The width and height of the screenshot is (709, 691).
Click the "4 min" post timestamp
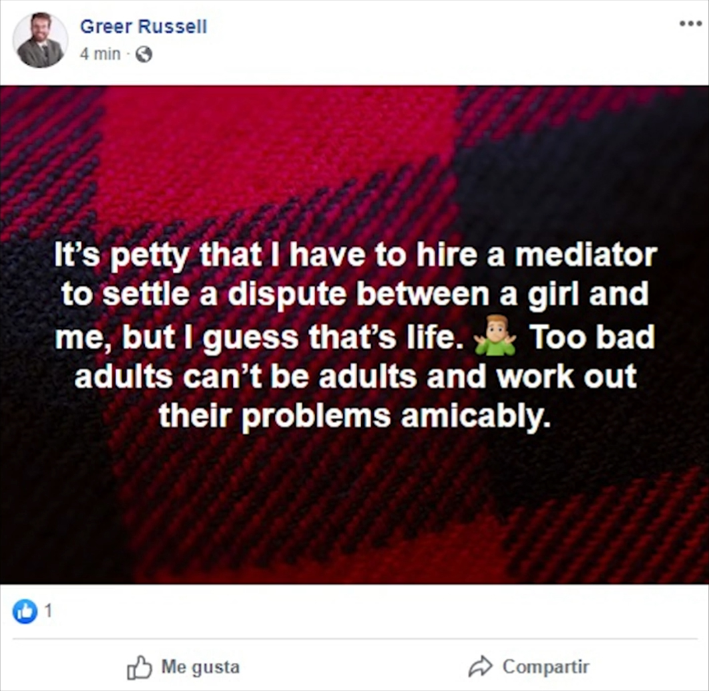(x=100, y=54)
